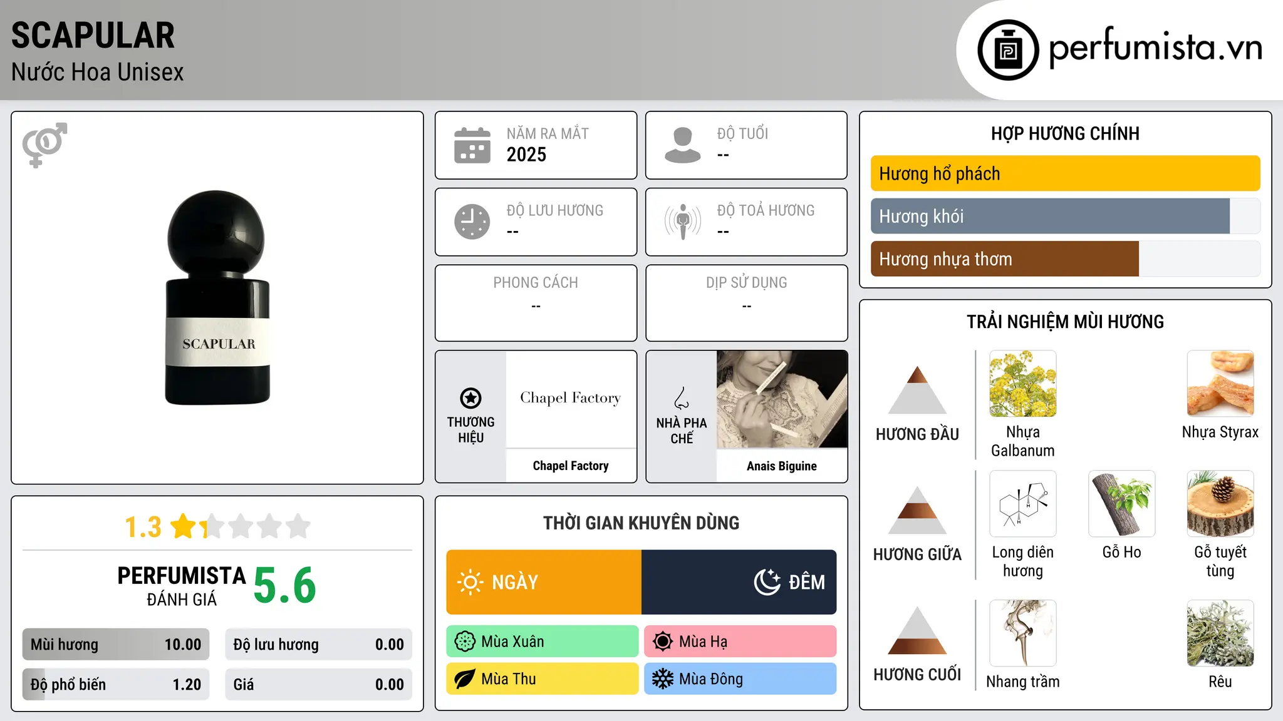This screenshot has width=1283, height=721.
Task: Select the Gỗ Ho note image
Action: (x=1122, y=504)
